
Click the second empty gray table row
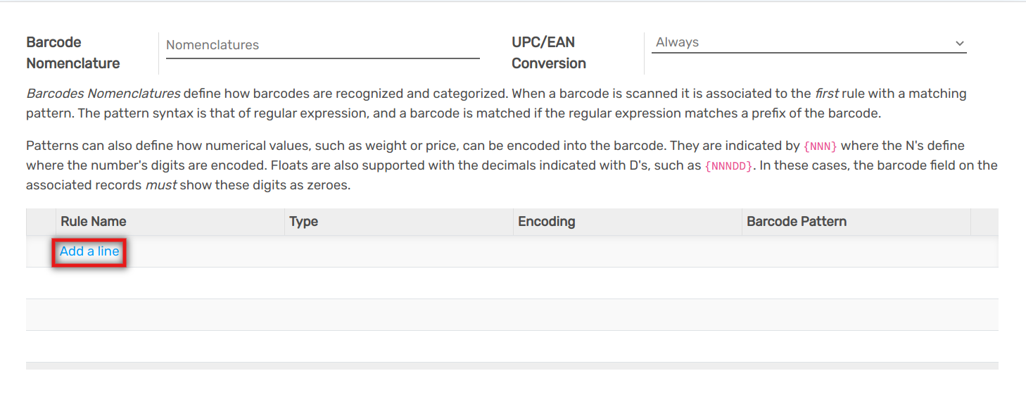point(512,315)
